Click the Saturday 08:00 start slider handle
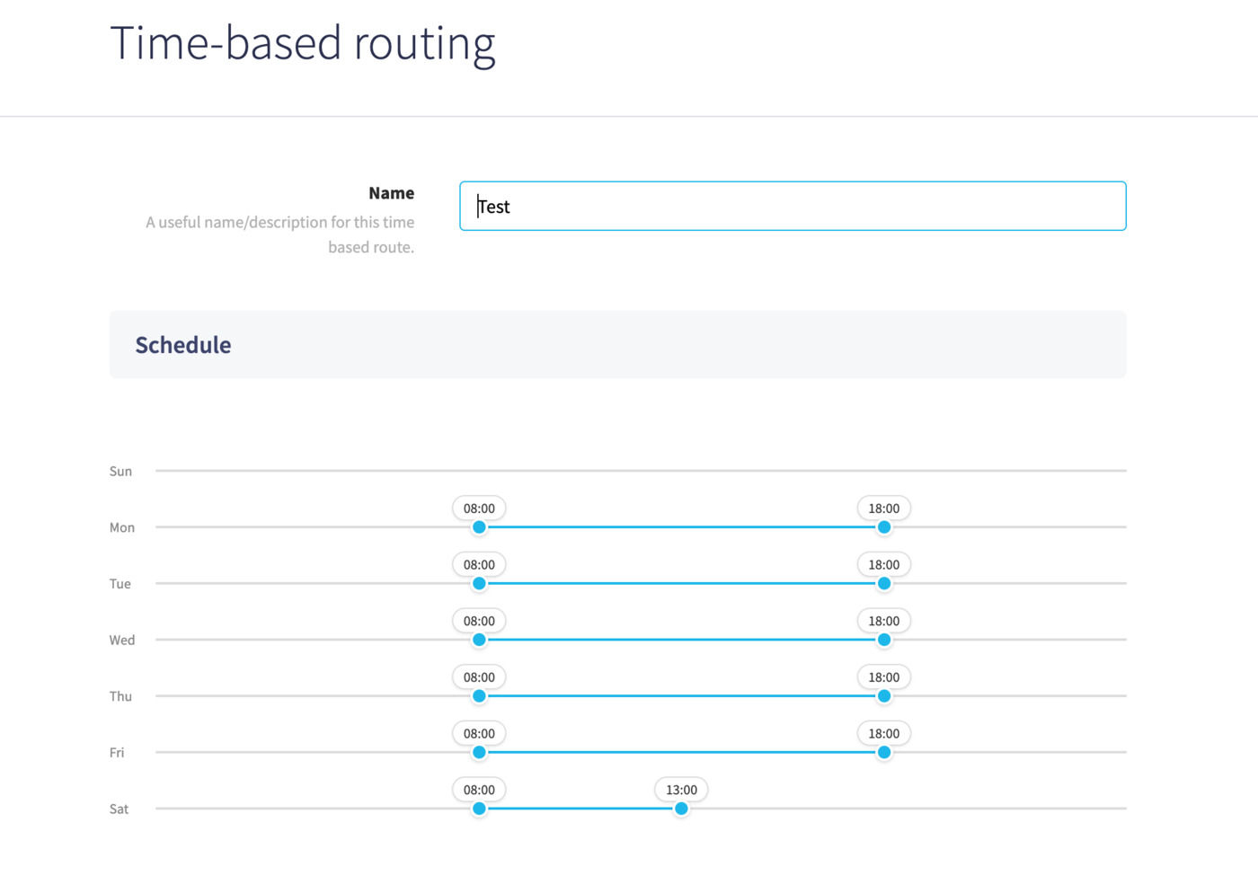The height and width of the screenshot is (875, 1258). tap(479, 809)
